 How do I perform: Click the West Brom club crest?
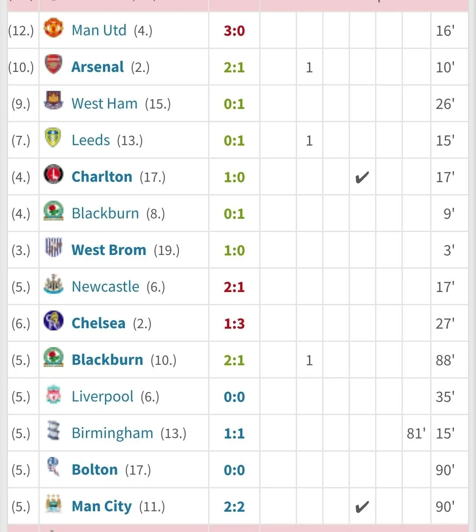[53, 248]
